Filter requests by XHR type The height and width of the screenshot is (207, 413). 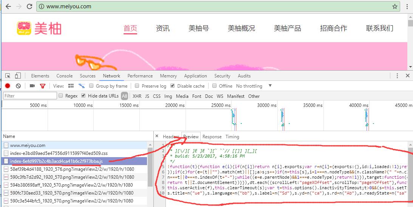137,96
